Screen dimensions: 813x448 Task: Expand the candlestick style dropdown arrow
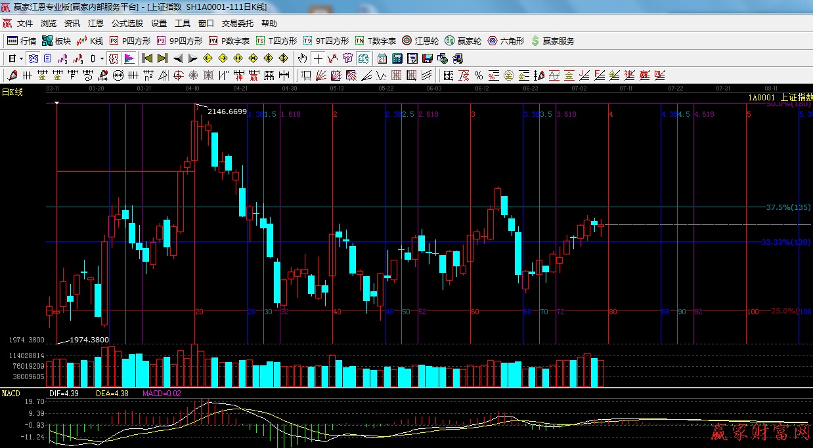click(102, 58)
